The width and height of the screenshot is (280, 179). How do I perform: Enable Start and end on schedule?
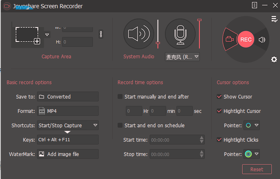tap(120, 125)
